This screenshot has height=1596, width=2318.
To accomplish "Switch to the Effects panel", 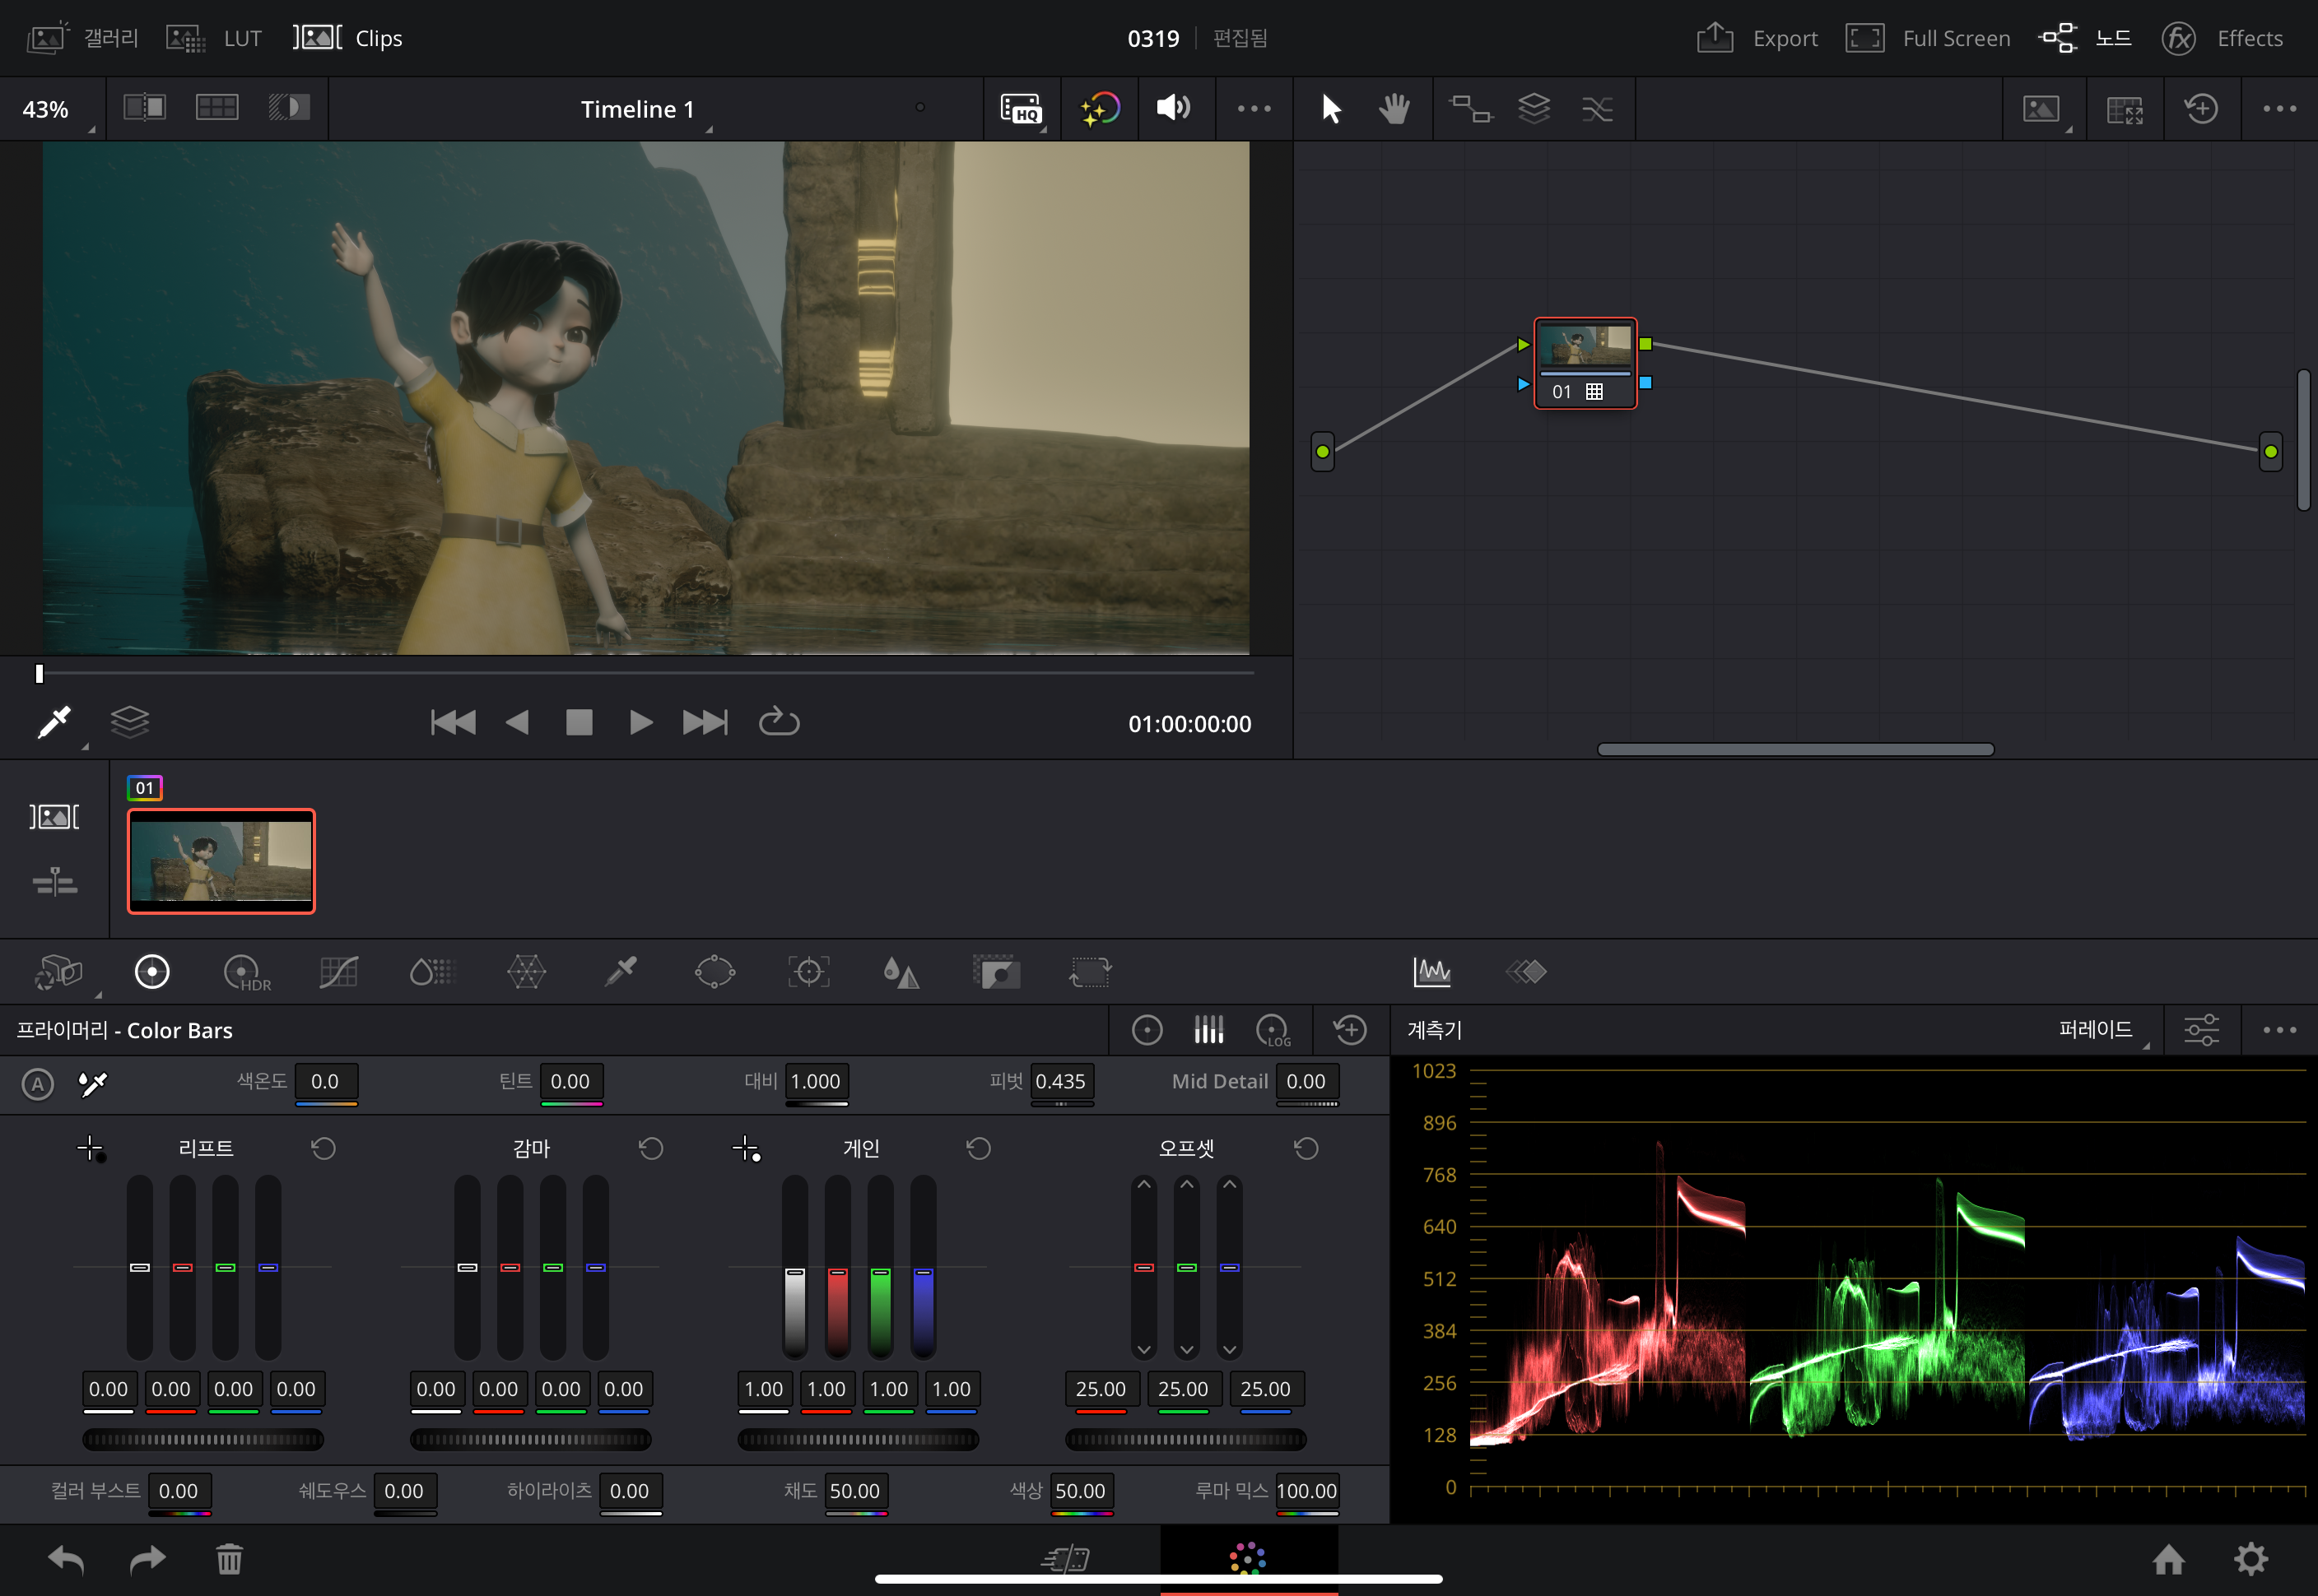I will point(2223,39).
